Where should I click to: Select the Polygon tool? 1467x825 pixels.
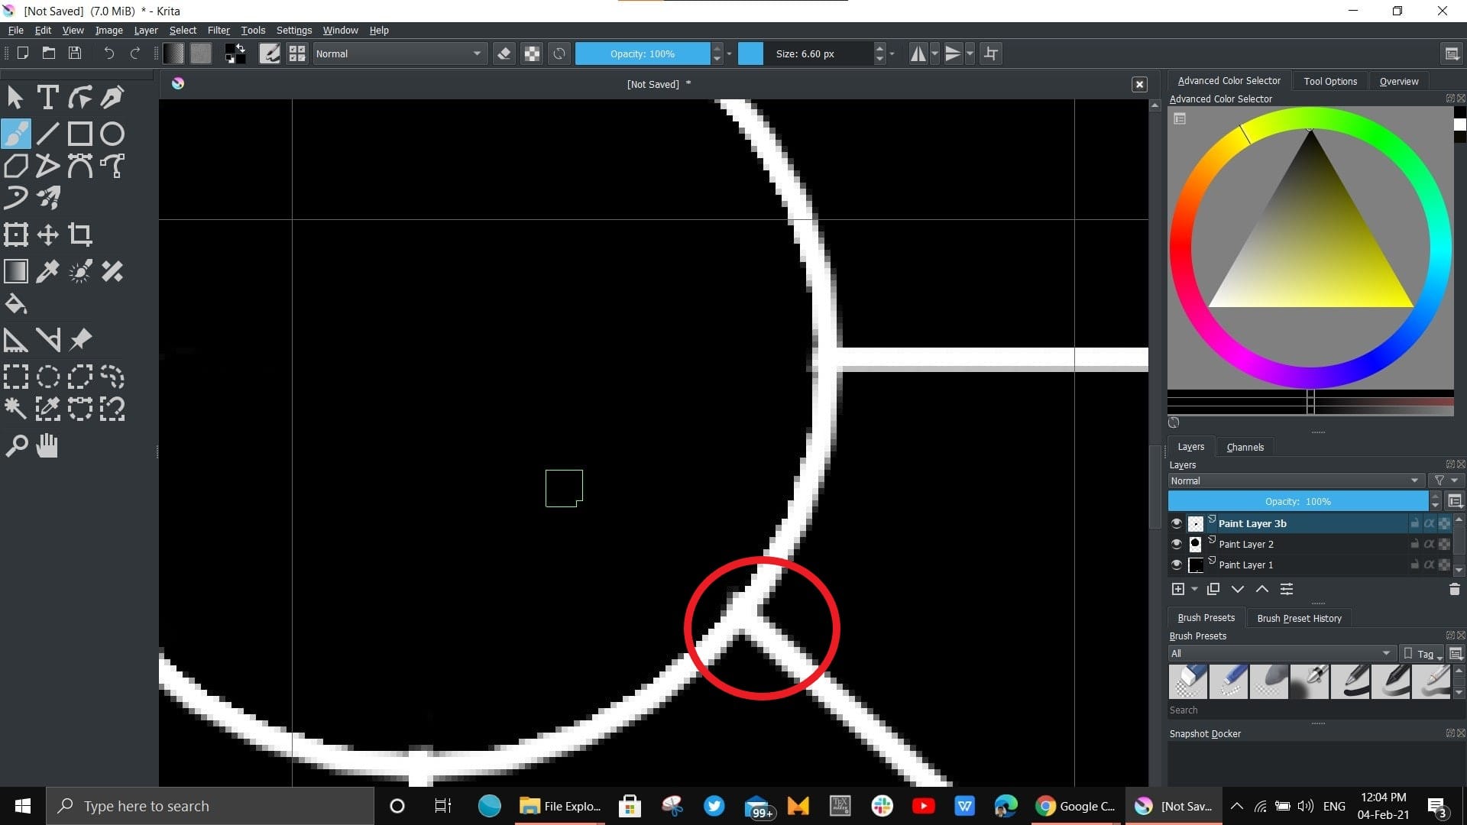[x=16, y=166]
